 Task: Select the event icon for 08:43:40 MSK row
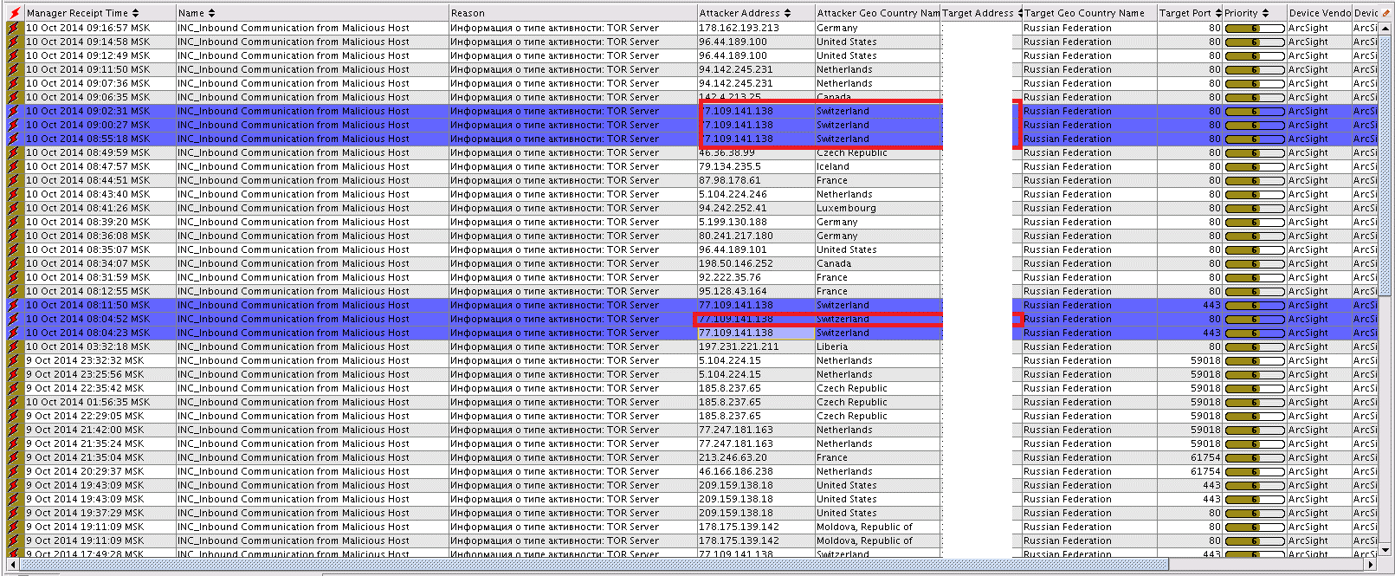coord(13,194)
